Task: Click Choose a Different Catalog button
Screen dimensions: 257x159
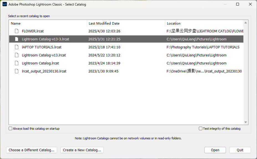Action: pos(32,150)
